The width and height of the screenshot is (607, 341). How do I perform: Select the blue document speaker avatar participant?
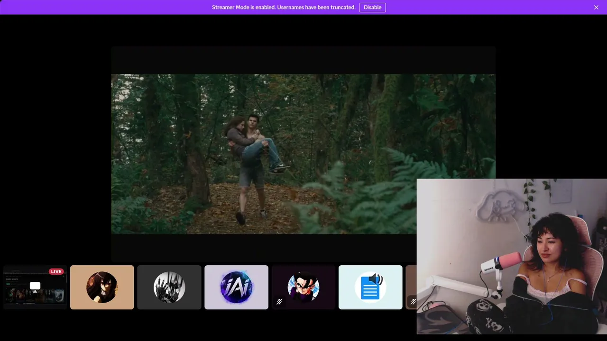coord(370,287)
